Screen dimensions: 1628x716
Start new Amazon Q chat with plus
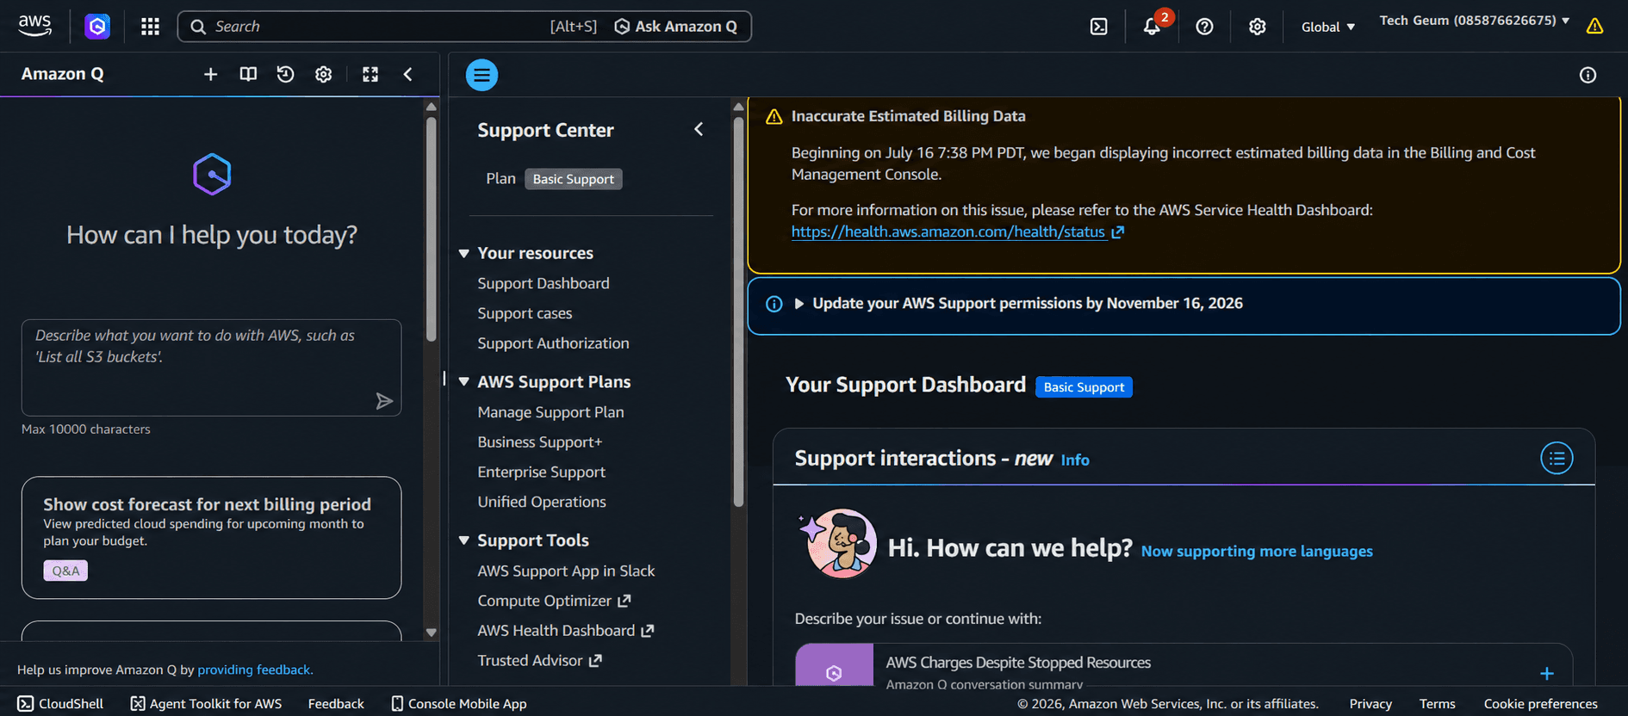click(210, 74)
